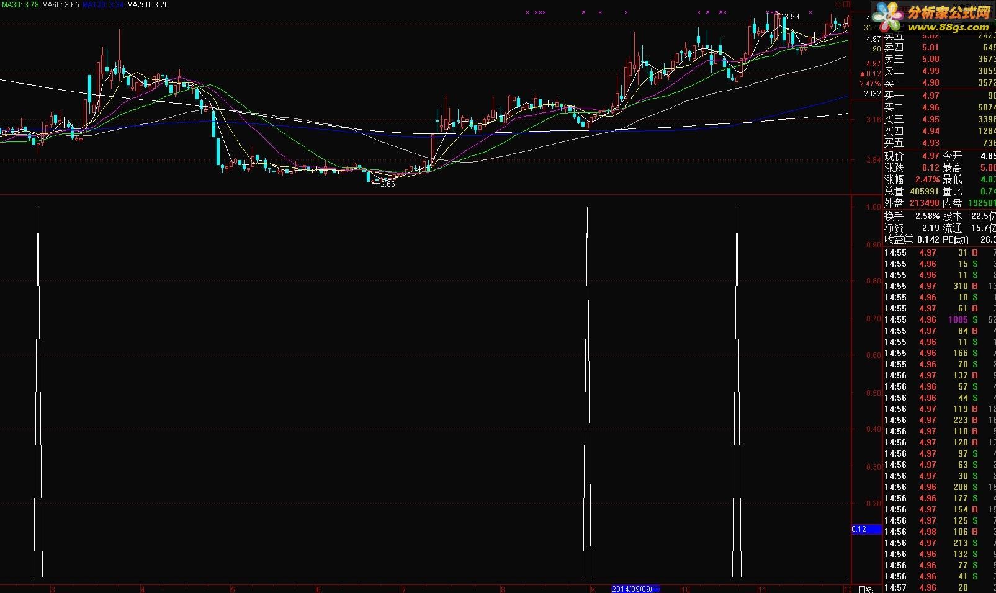The height and width of the screenshot is (593, 996).
Task: Click the PE(动) ratio field
Action: (x=969, y=239)
